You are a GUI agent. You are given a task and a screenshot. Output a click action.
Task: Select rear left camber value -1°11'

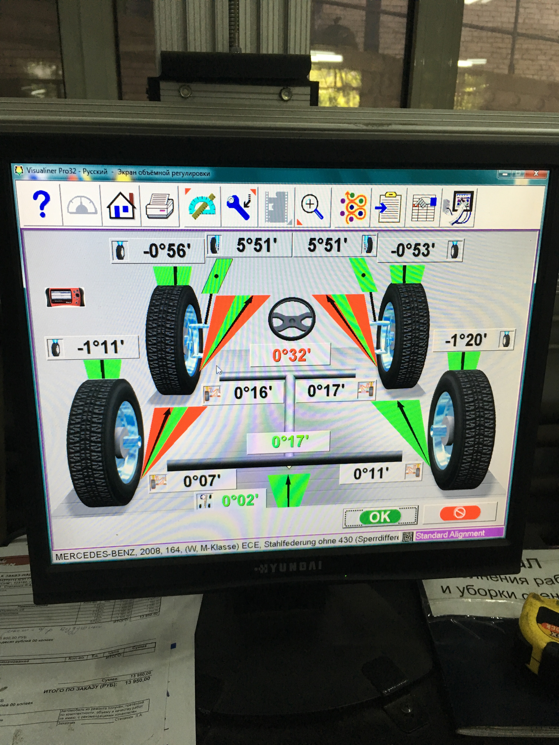point(101,347)
